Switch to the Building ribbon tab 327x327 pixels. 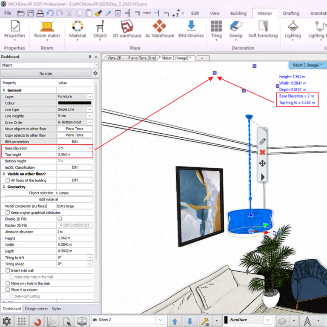click(238, 13)
